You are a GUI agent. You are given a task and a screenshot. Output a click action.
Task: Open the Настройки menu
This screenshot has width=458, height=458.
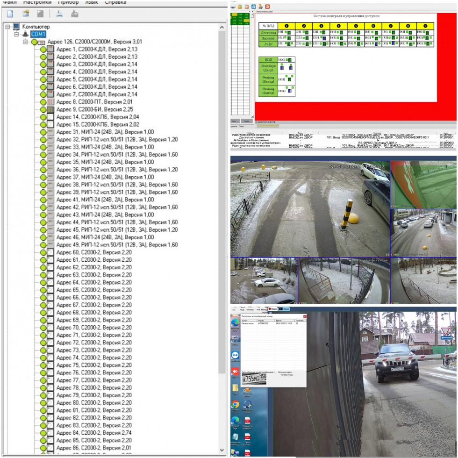click(x=37, y=2)
